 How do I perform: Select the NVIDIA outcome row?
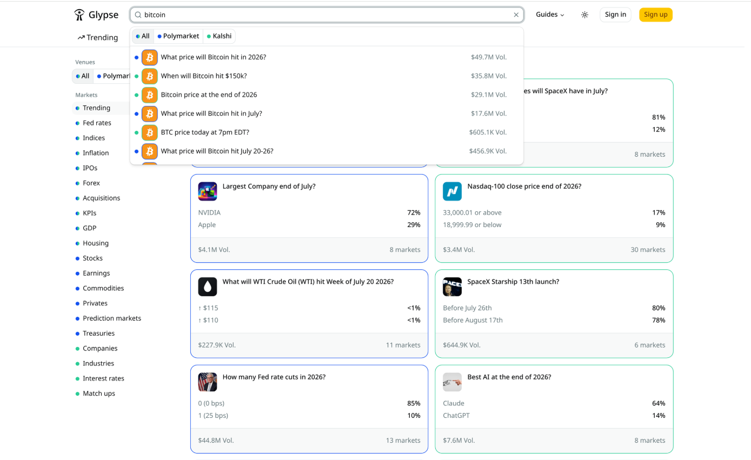309,213
